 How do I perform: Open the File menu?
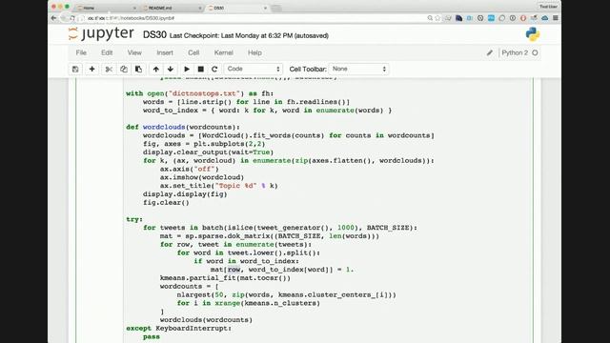click(x=81, y=53)
